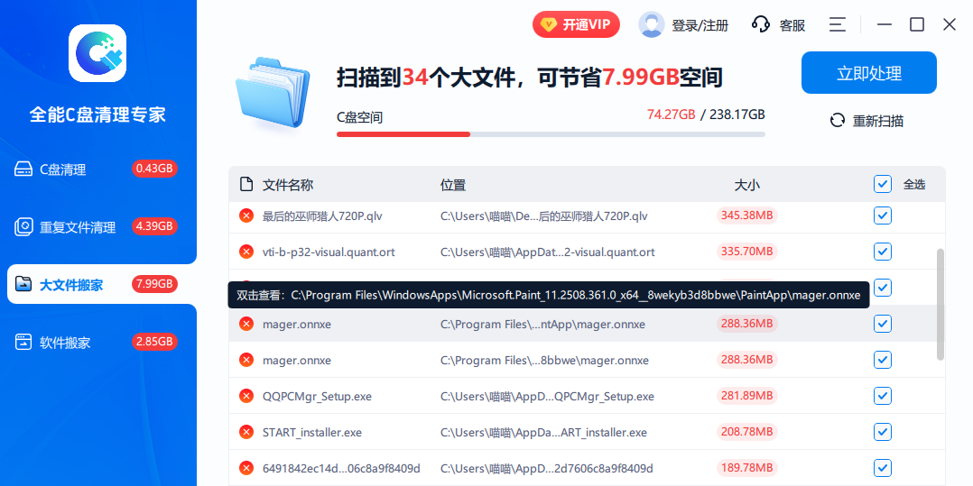This screenshot has width=973, height=486.
Task: Uncheck the 最后的巫师猎人720P.qlv checkbox
Action: 882,215
